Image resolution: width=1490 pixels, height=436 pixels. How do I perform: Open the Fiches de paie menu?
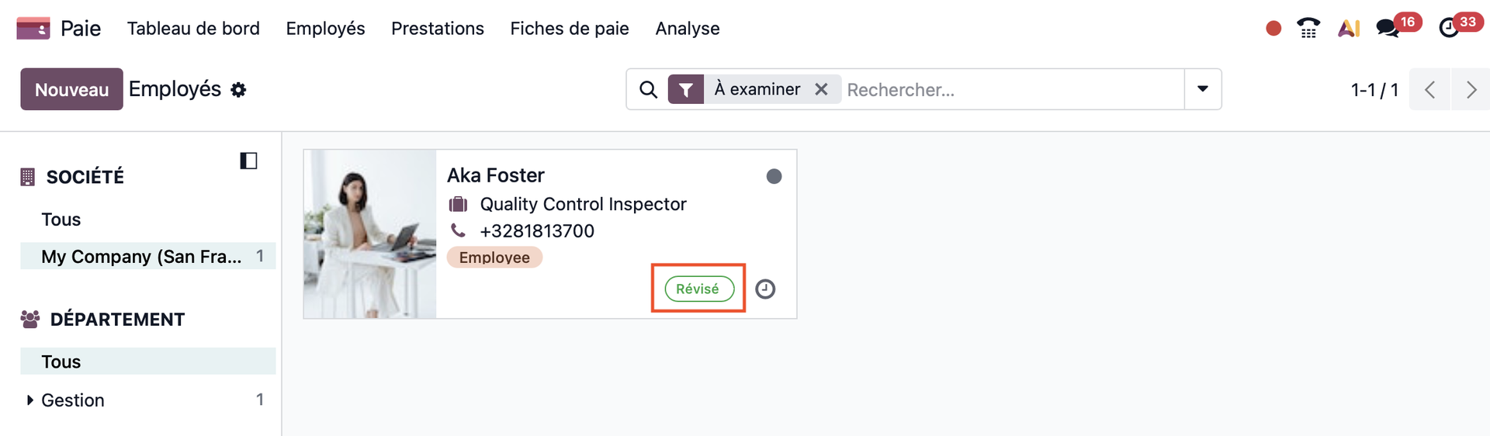pos(569,29)
